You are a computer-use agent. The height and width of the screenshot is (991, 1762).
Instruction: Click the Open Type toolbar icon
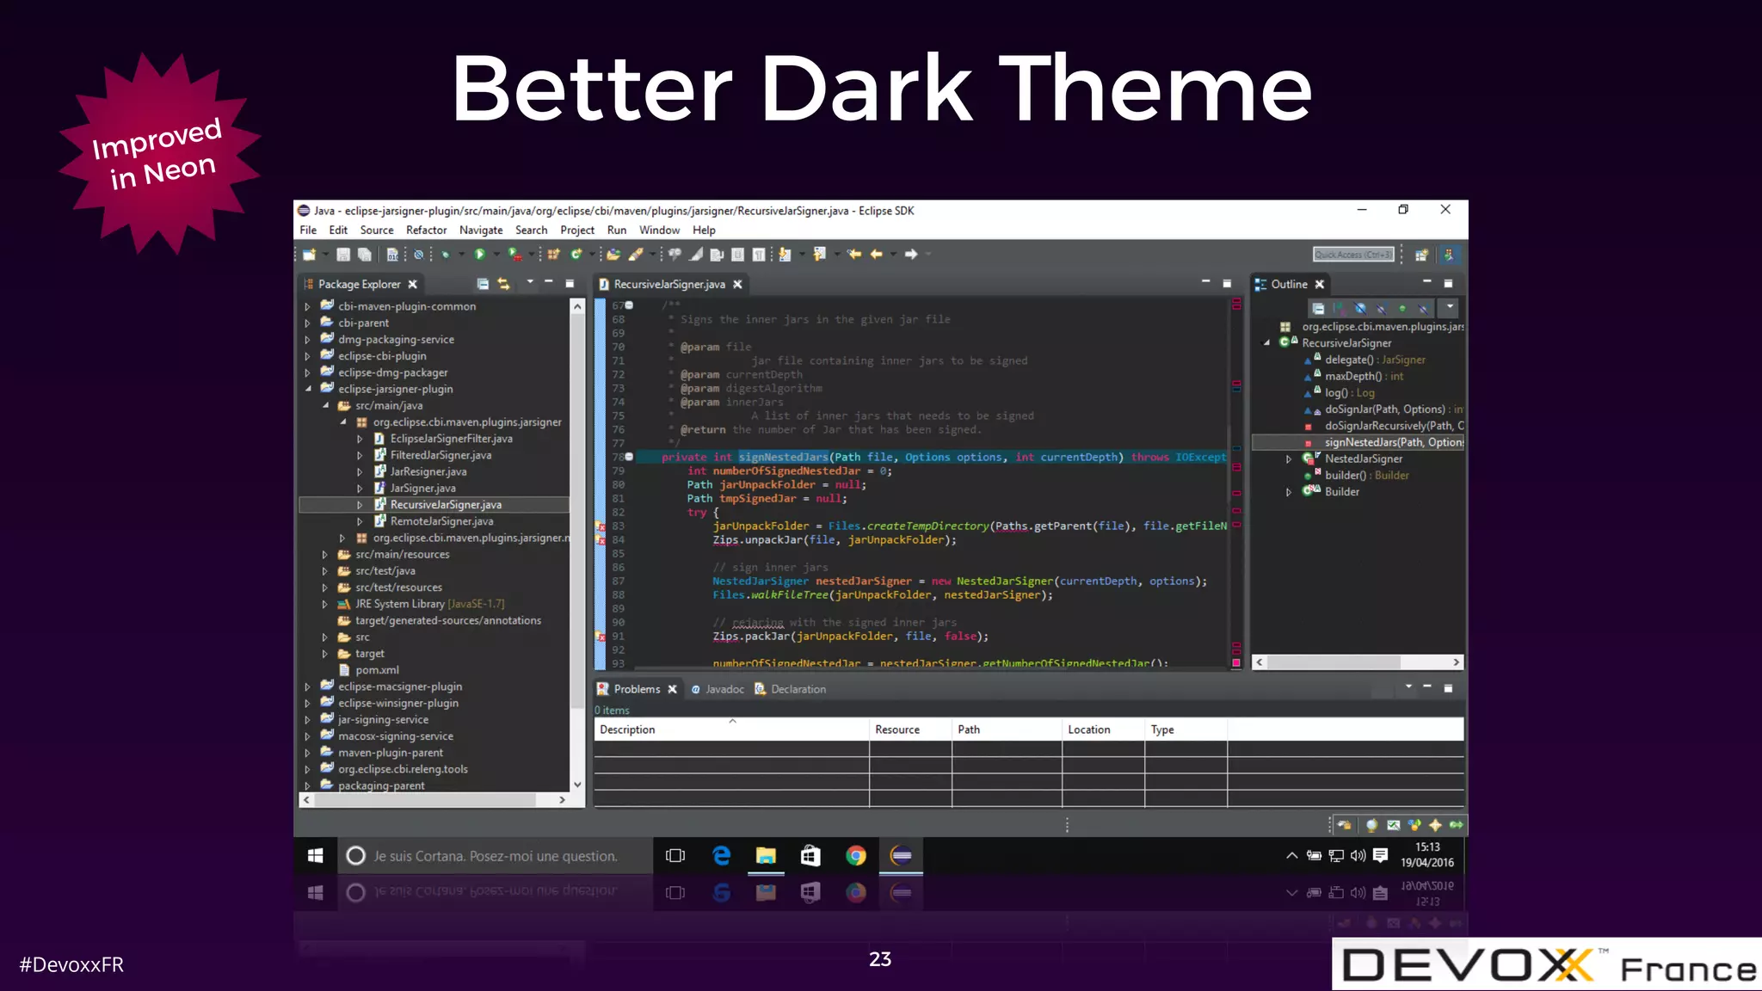pos(613,255)
